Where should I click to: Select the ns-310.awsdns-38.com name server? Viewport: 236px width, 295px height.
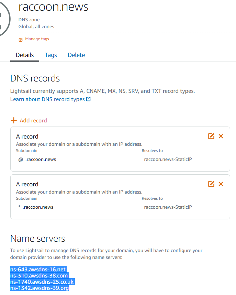pyautogui.click(x=38, y=275)
